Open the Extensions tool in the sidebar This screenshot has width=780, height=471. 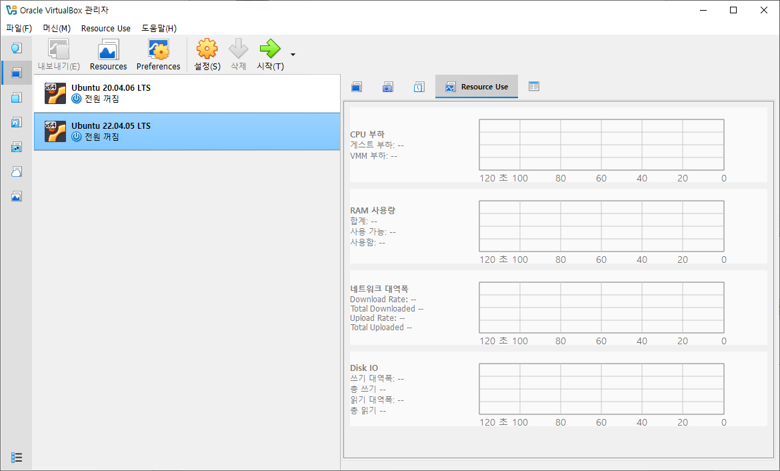17,97
